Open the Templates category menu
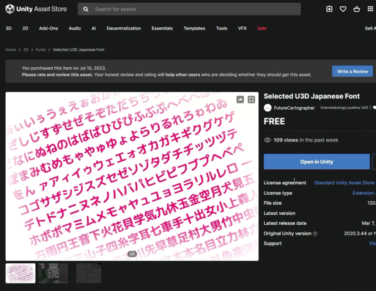This screenshot has width=376, height=291. click(194, 28)
